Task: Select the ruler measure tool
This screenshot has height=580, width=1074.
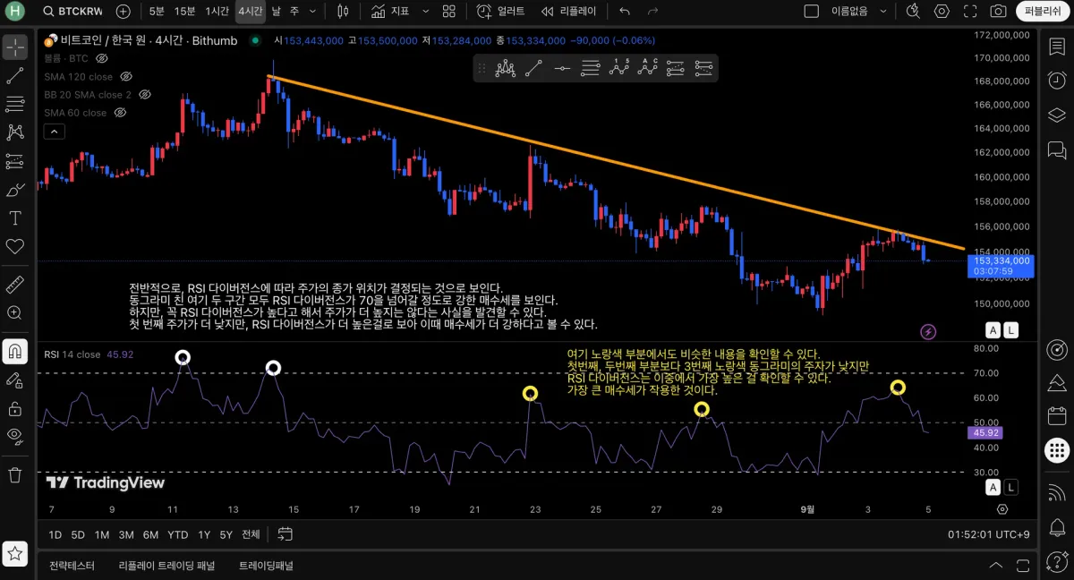Action: click(15, 285)
